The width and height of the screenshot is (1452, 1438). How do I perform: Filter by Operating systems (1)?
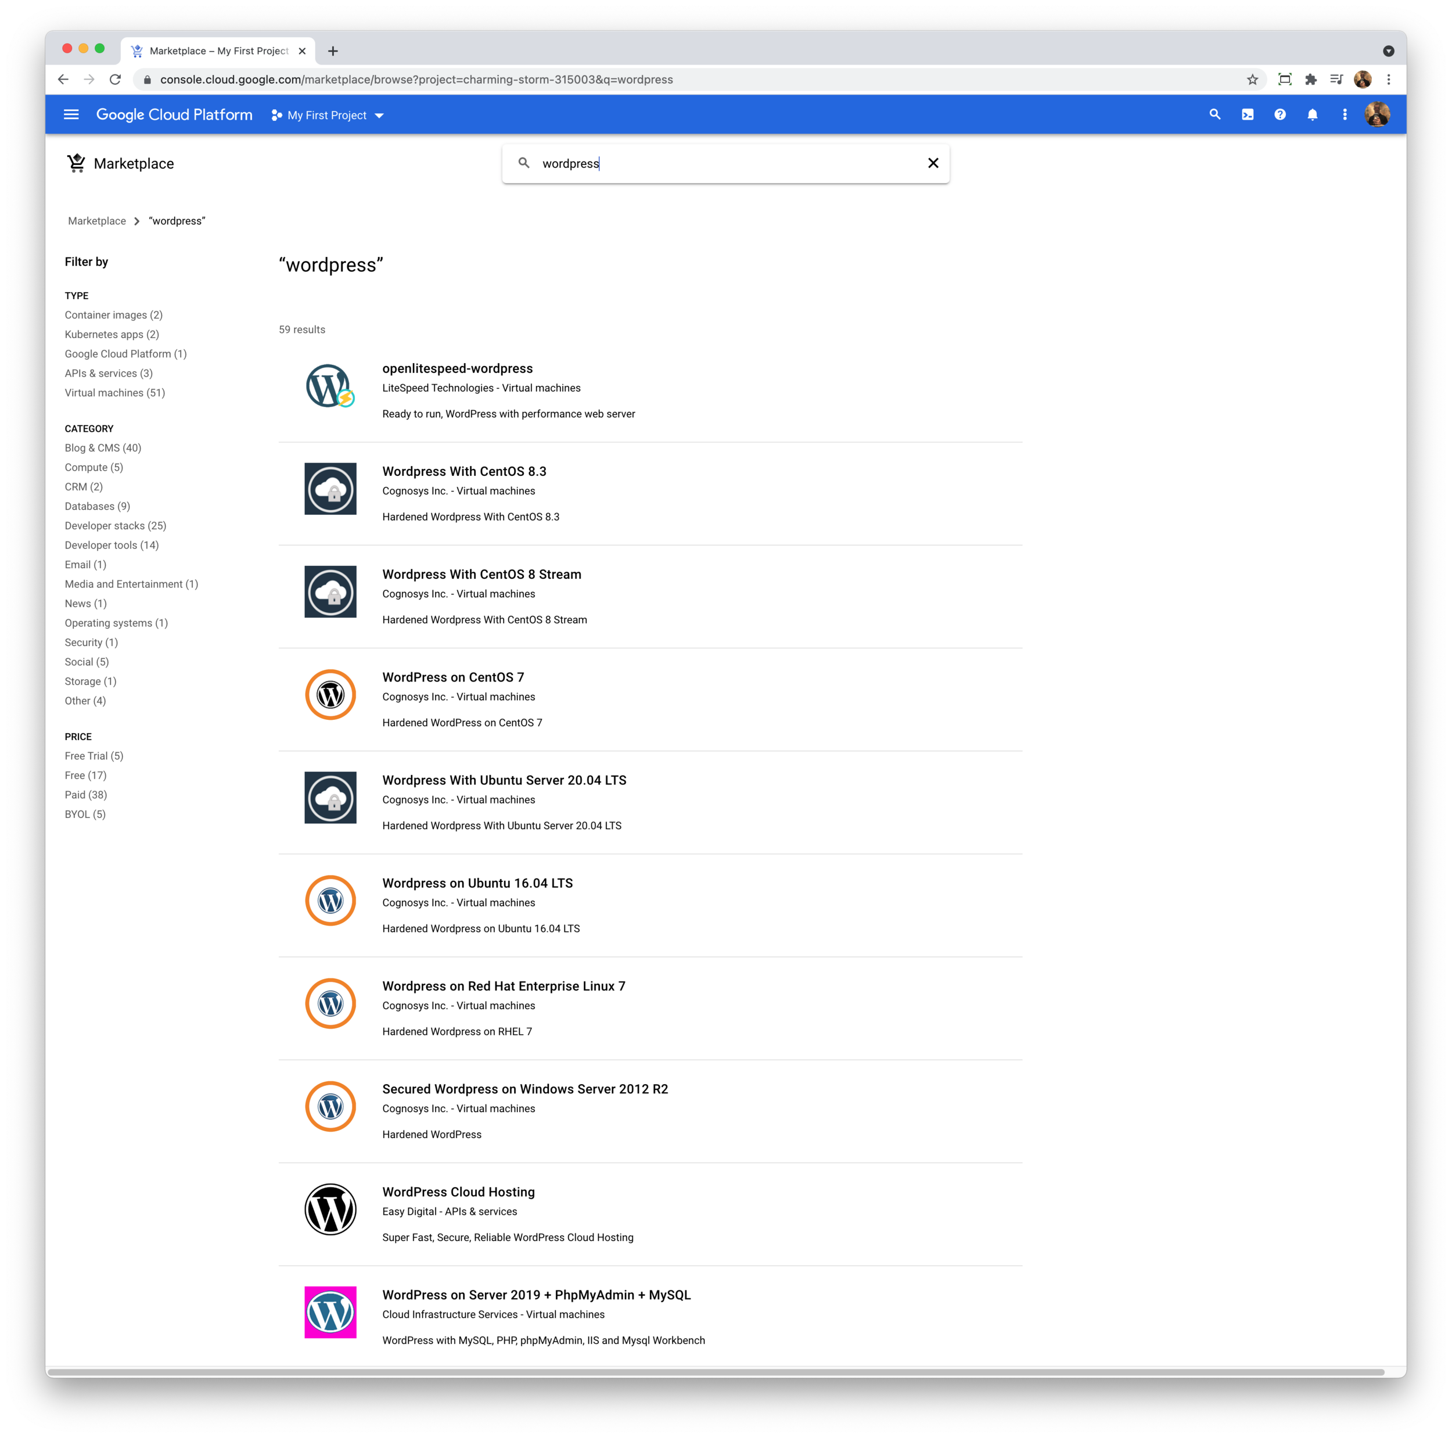(x=117, y=623)
